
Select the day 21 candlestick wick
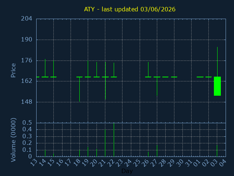tap(105, 81)
